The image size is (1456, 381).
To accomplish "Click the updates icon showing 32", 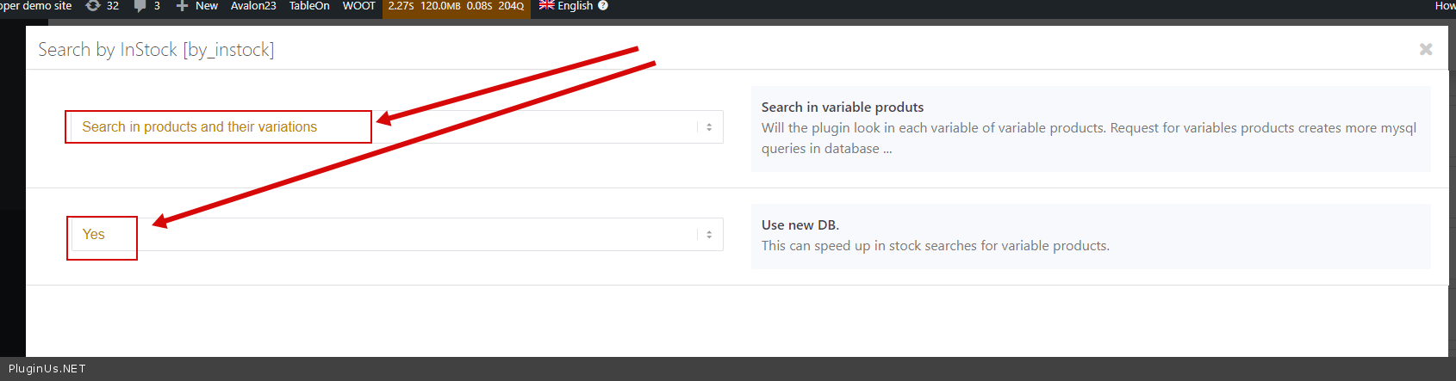I will coord(93,6).
